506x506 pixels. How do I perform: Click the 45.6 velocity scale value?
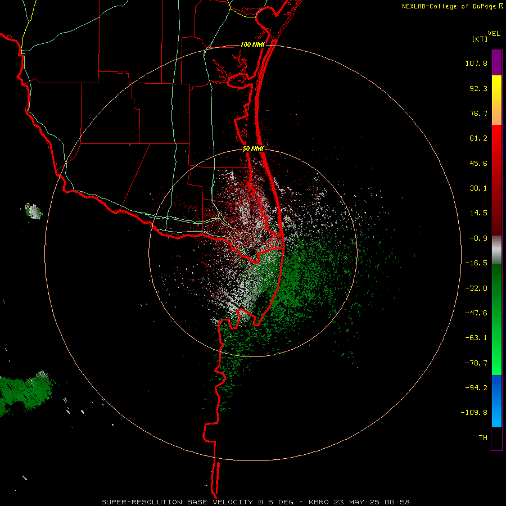coord(478,163)
